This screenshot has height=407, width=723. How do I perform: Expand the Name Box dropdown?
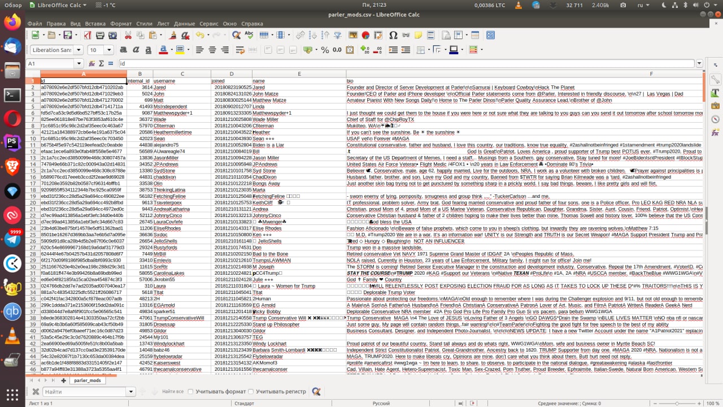[x=78, y=64]
